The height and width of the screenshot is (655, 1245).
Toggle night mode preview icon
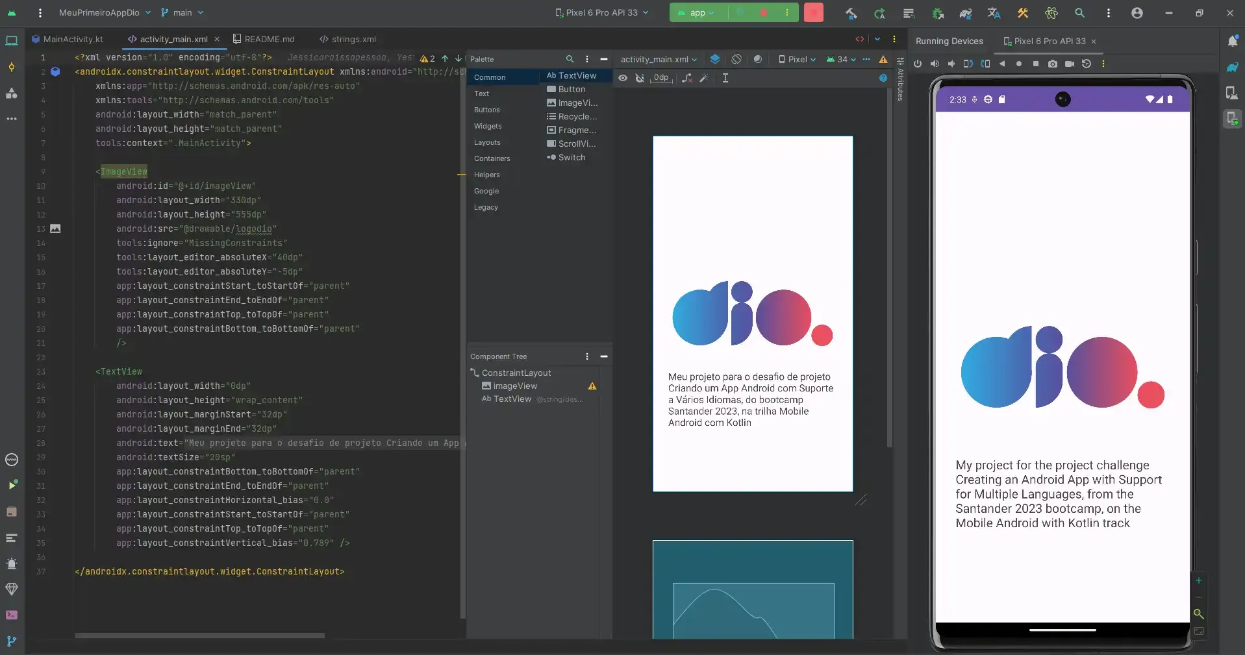click(757, 59)
